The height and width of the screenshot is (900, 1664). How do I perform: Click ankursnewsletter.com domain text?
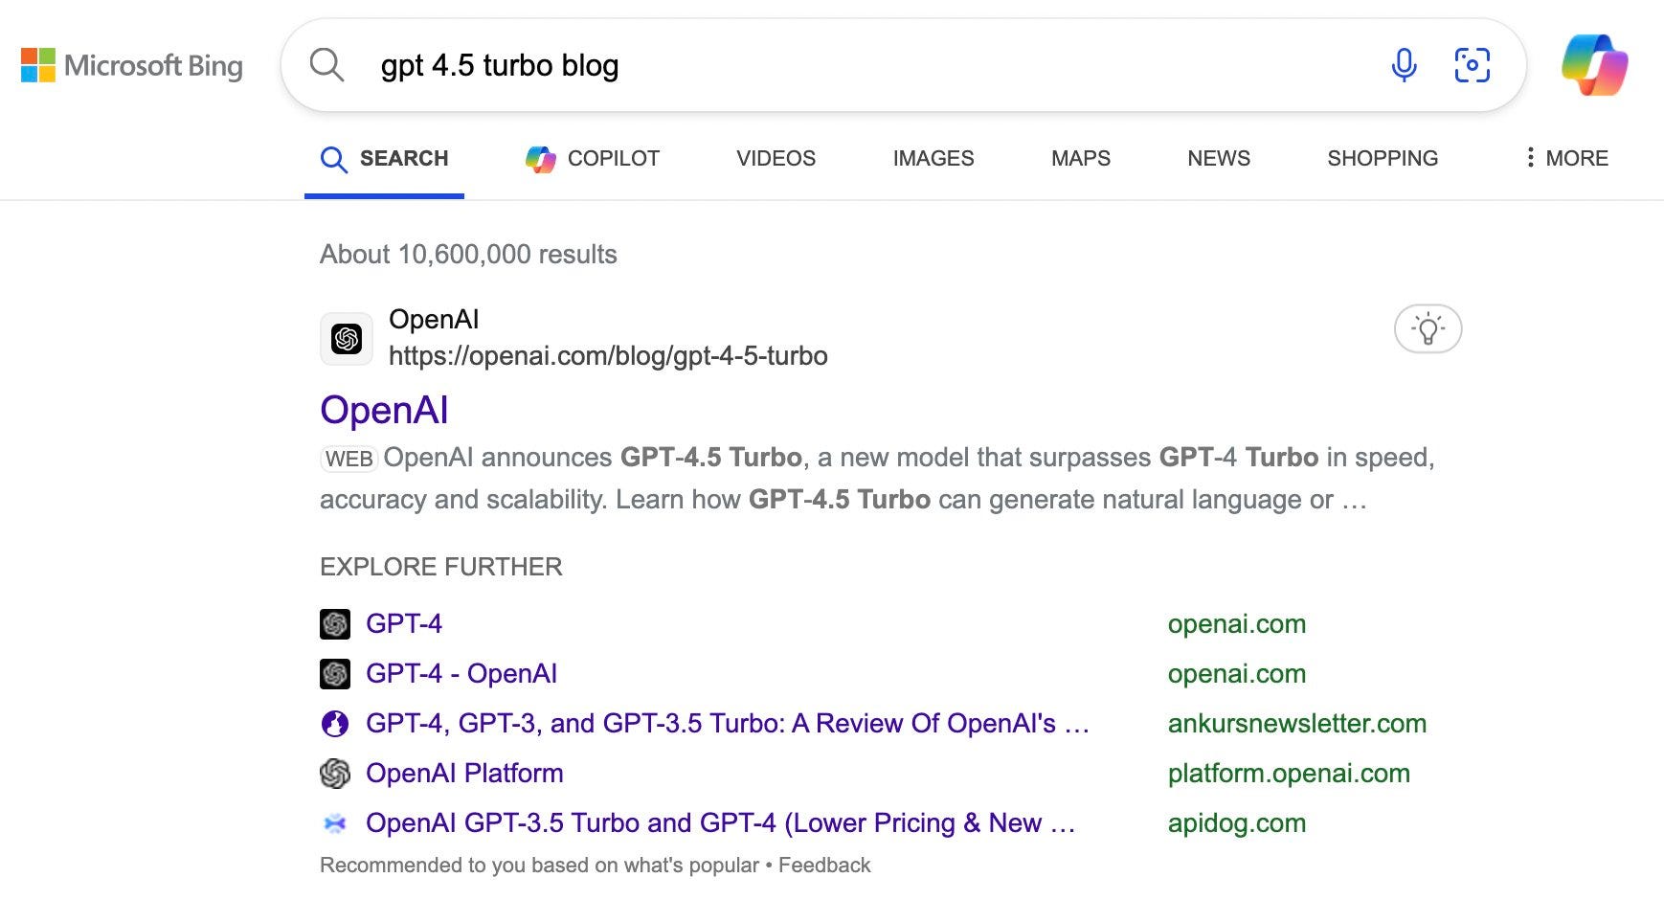[1297, 724]
